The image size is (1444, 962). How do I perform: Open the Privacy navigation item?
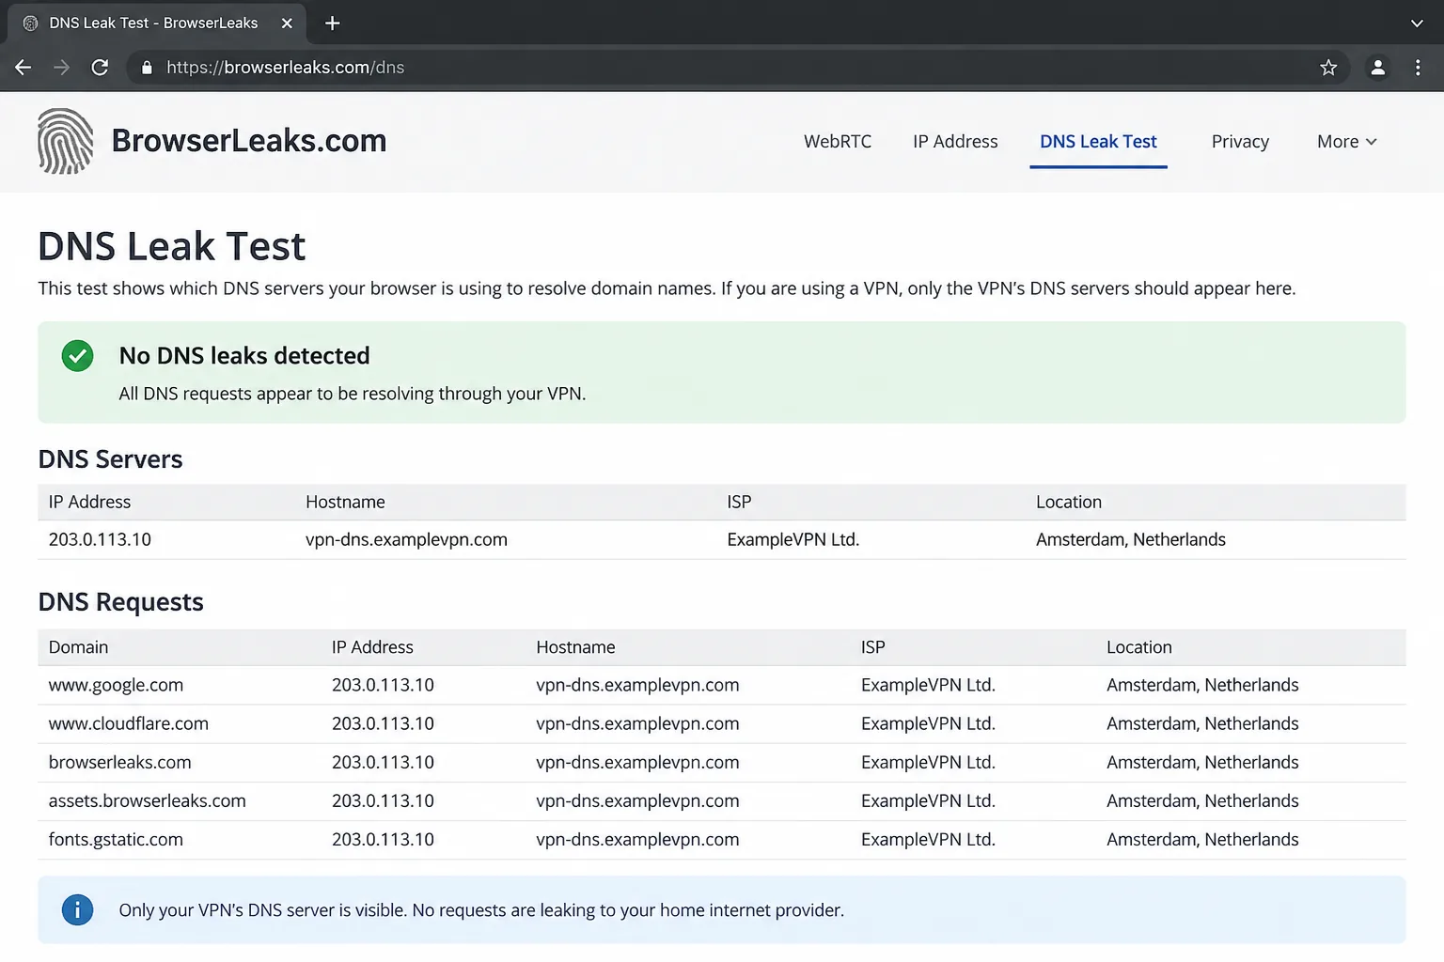(x=1240, y=142)
